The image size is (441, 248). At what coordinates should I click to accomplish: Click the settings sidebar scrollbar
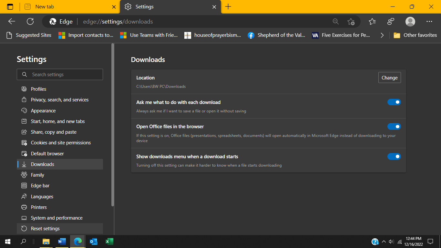coord(112,125)
